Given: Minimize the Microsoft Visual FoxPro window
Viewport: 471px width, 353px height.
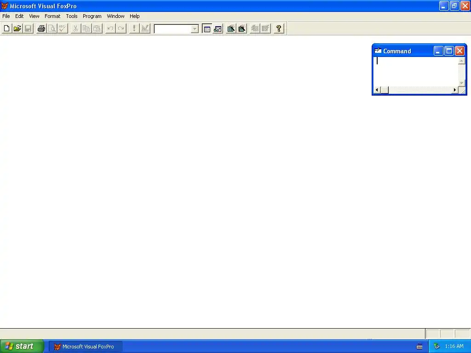Looking at the screenshot, I should coord(444,6).
